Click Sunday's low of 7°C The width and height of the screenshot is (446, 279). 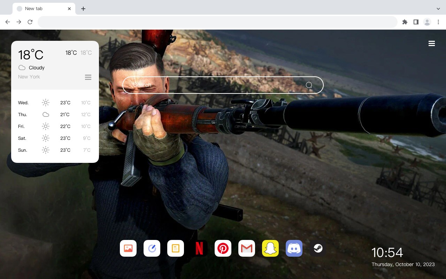click(87, 150)
